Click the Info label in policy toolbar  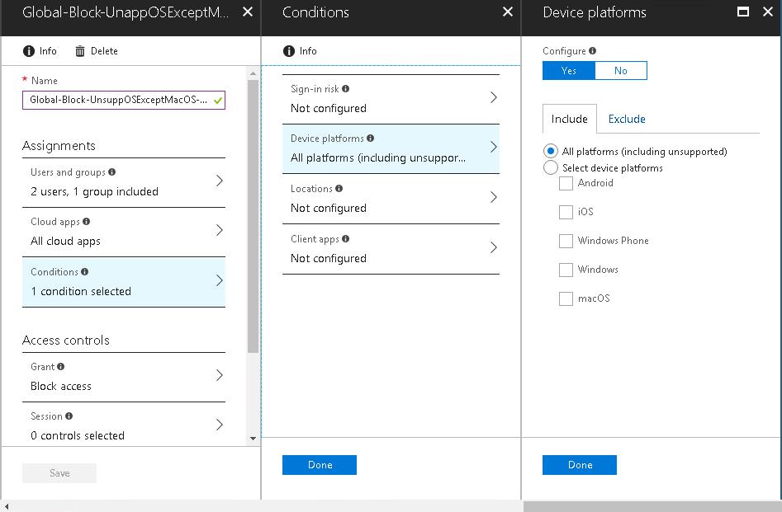tap(48, 51)
